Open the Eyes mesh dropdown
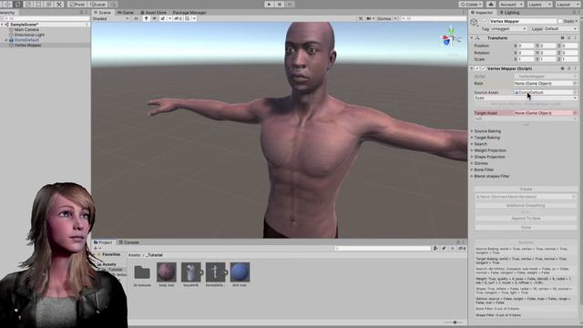The image size is (583, 328). coord(526,98)
